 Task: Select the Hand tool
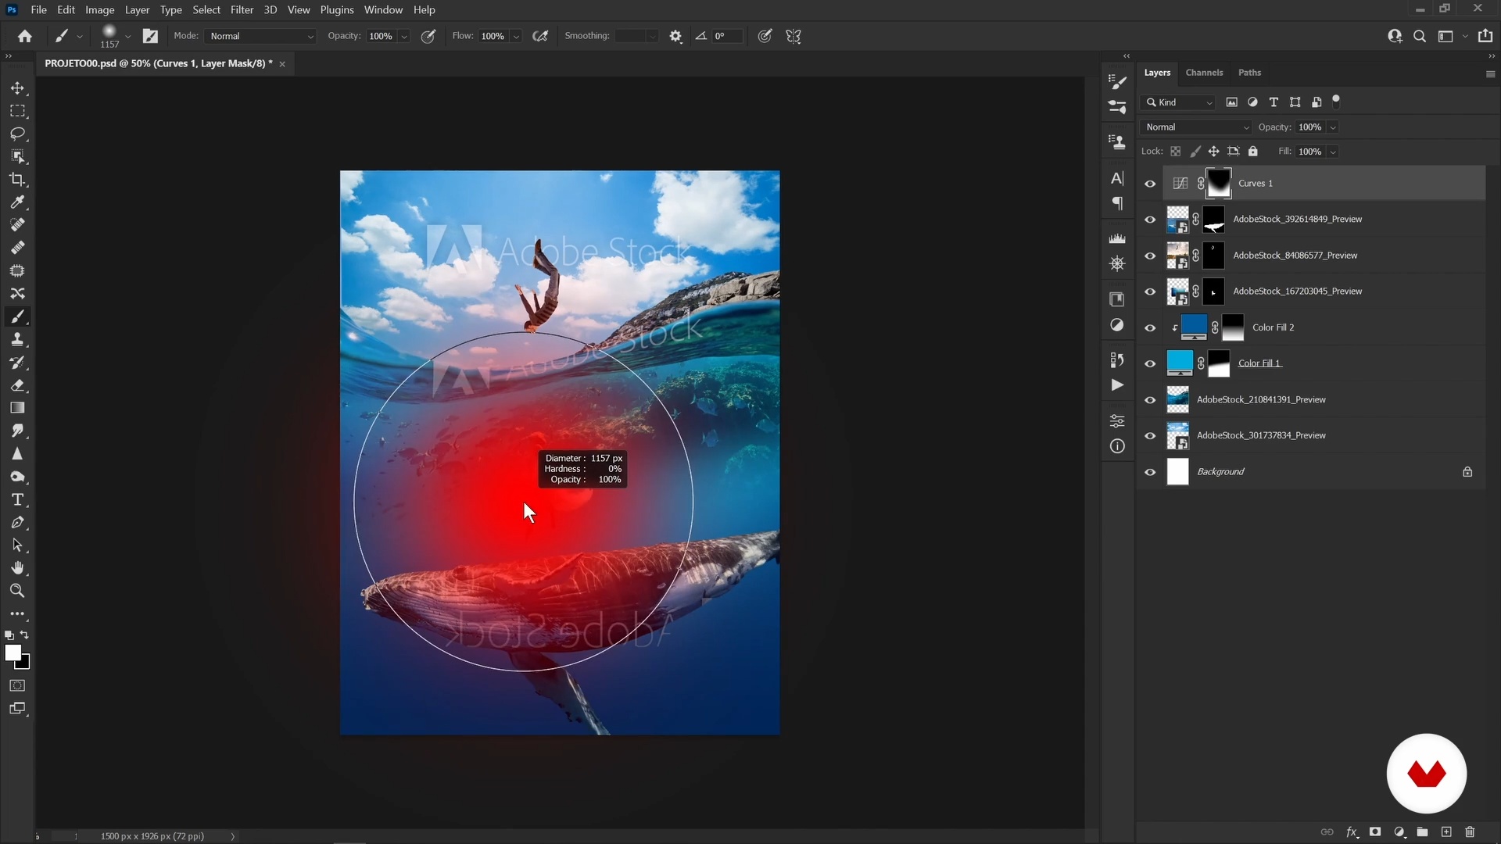coord(17,568)
